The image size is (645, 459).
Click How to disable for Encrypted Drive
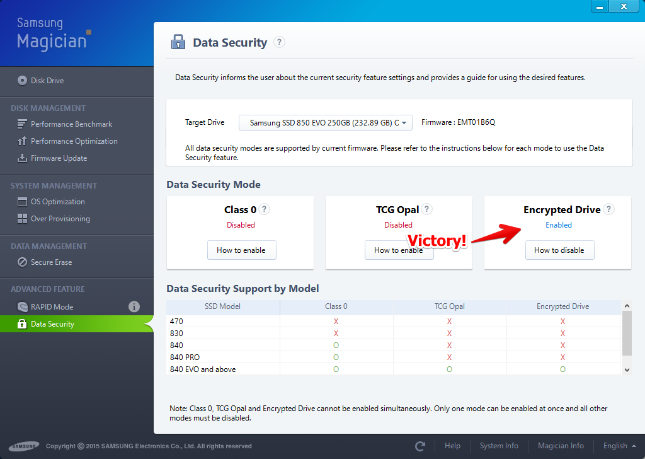(x=559, y=250)
